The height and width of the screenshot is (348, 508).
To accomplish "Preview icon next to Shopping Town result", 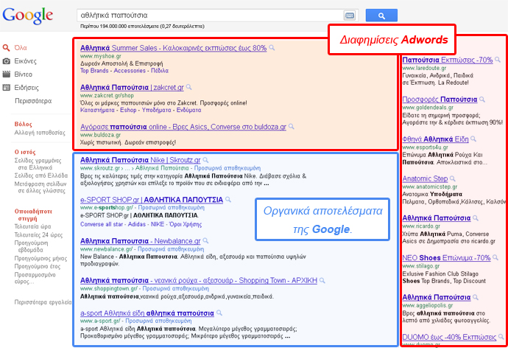I will pyautogui.click(x=322, y=281).
